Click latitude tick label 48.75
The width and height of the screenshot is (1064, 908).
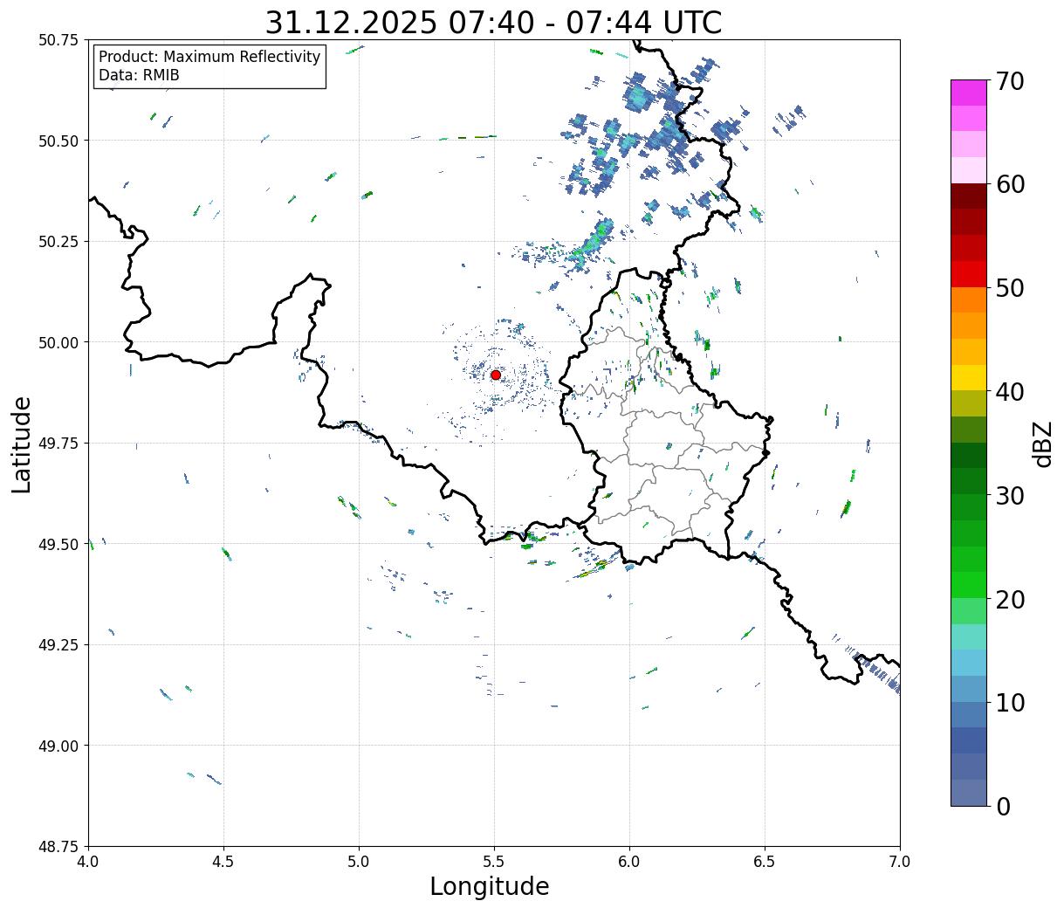(x=59, y=847)
